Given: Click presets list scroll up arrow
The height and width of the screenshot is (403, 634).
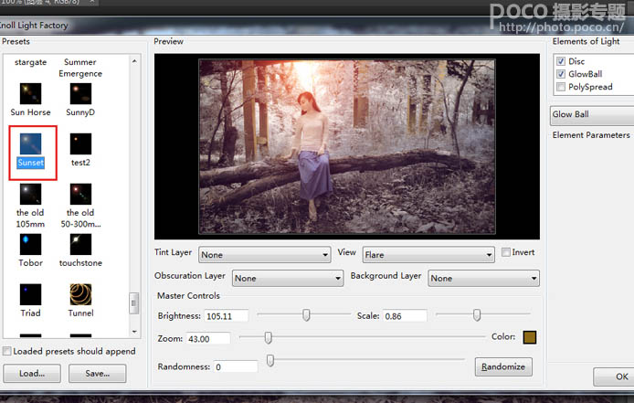Looking at the screenshot, I should (x=134, y=61).
